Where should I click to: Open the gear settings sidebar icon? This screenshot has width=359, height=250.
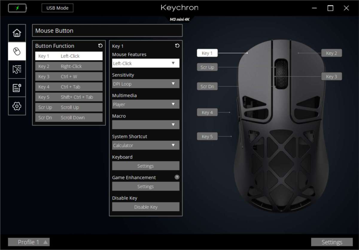click(17, 106)
